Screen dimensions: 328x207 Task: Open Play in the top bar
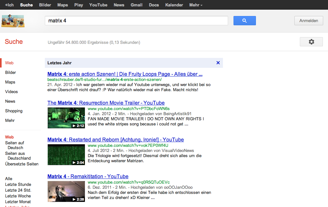(79, 5)
